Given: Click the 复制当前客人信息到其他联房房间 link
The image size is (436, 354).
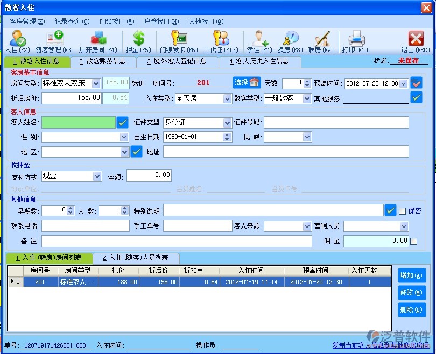Looking at the screenshot, I should point(380,345).
